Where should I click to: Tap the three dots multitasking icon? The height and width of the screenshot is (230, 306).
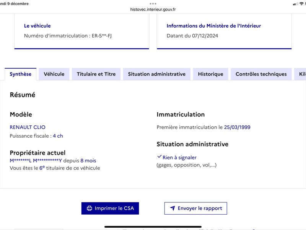pyautogui.click(x=153, y=4)
